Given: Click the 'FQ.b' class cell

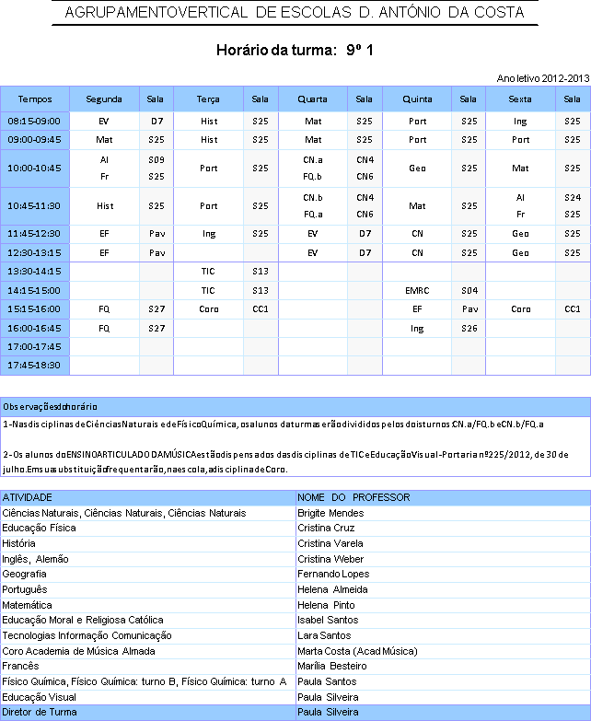Looking at the screenshot, I should 312,177.
